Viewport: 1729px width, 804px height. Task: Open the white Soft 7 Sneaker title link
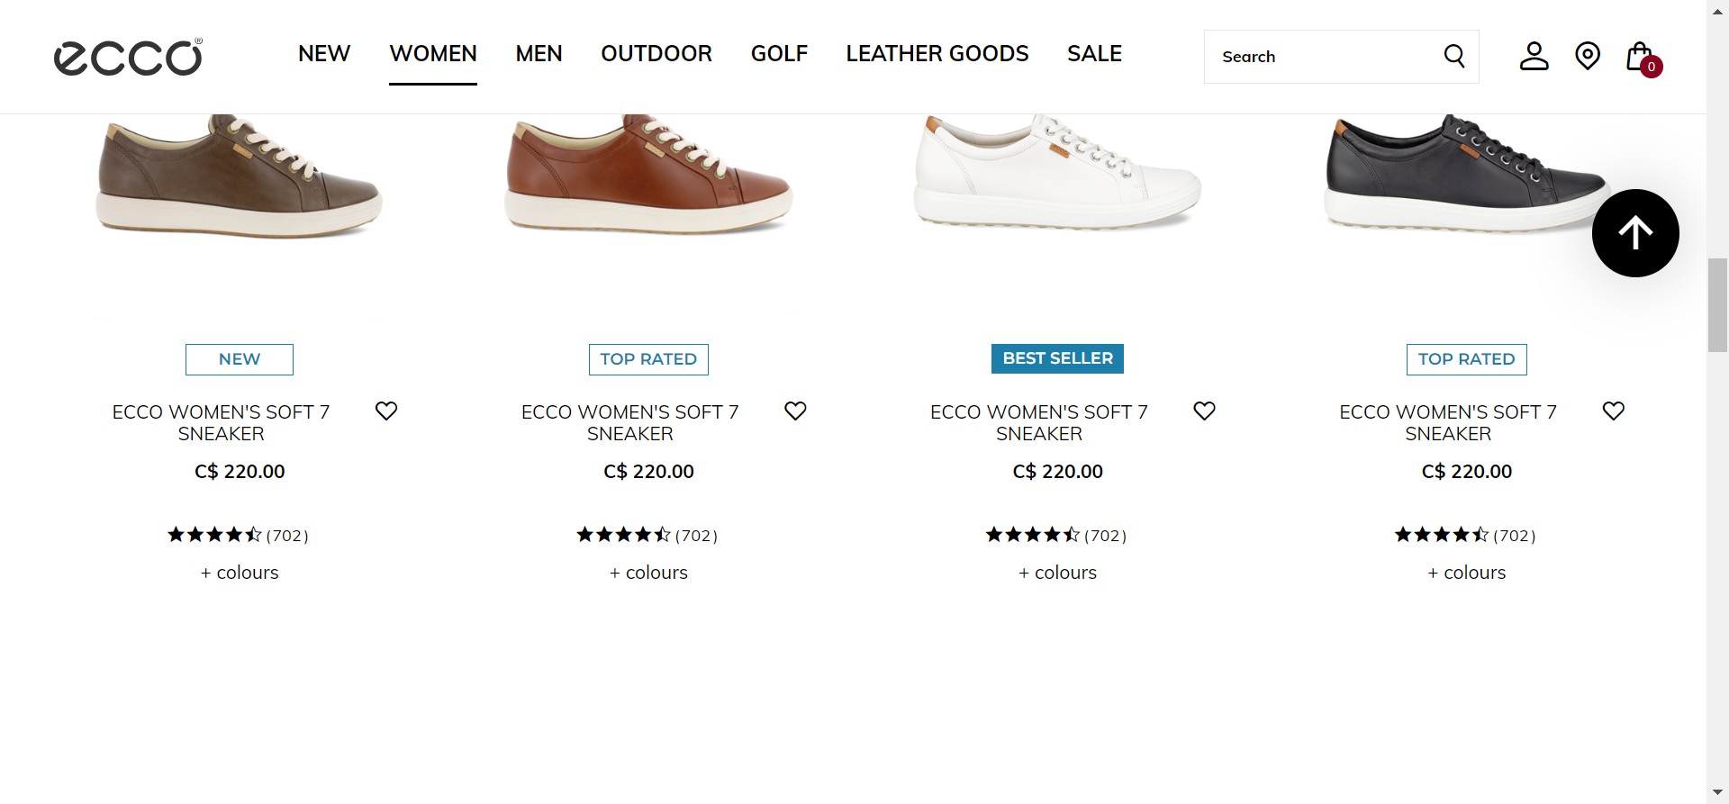[1038, 422]
